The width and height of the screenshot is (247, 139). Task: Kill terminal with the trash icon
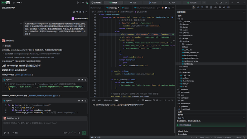(x=157, y=100)
